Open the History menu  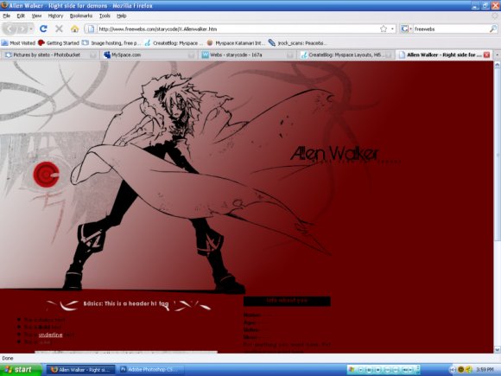55,16
